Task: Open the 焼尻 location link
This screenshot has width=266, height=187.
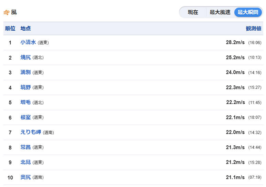Action: pyautogui.click(x=25, y=57)
